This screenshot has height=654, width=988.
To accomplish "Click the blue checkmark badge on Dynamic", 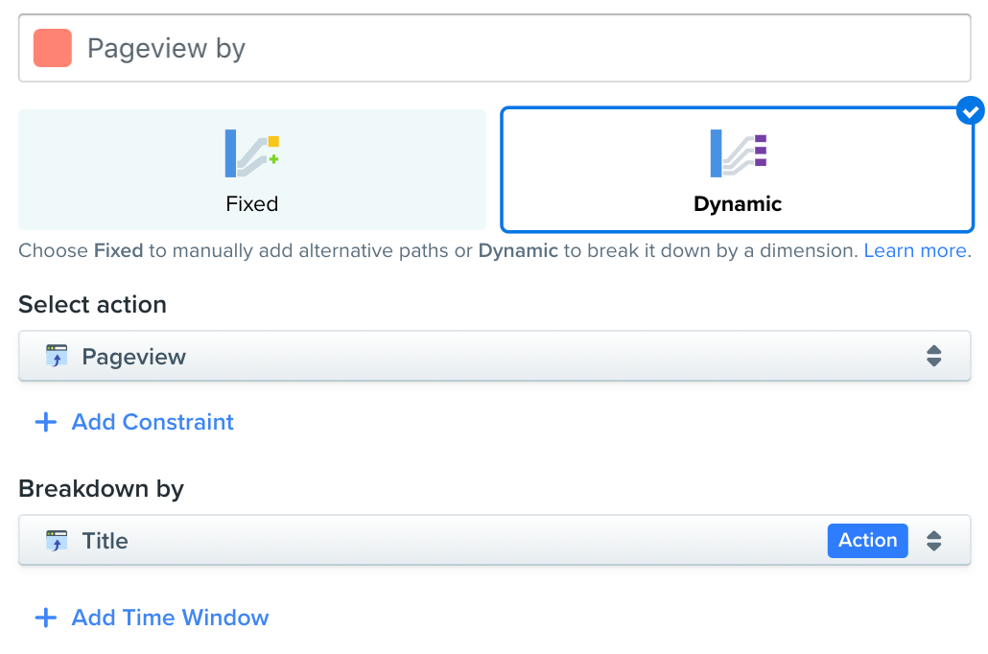I will (971, 111).
